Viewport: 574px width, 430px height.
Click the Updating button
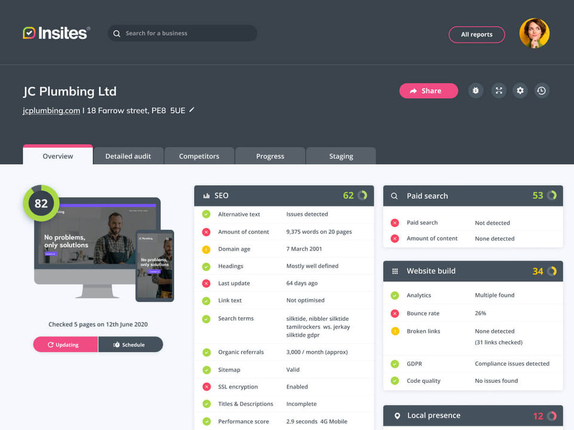point(66,345)
